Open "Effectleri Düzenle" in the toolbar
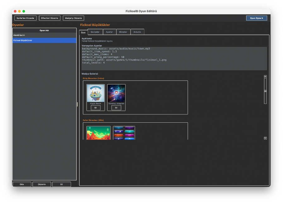 (50, 18)
